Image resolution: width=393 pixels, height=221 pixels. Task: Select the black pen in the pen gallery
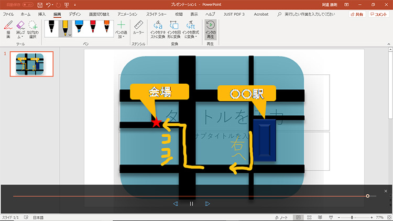tap(52, 26)
